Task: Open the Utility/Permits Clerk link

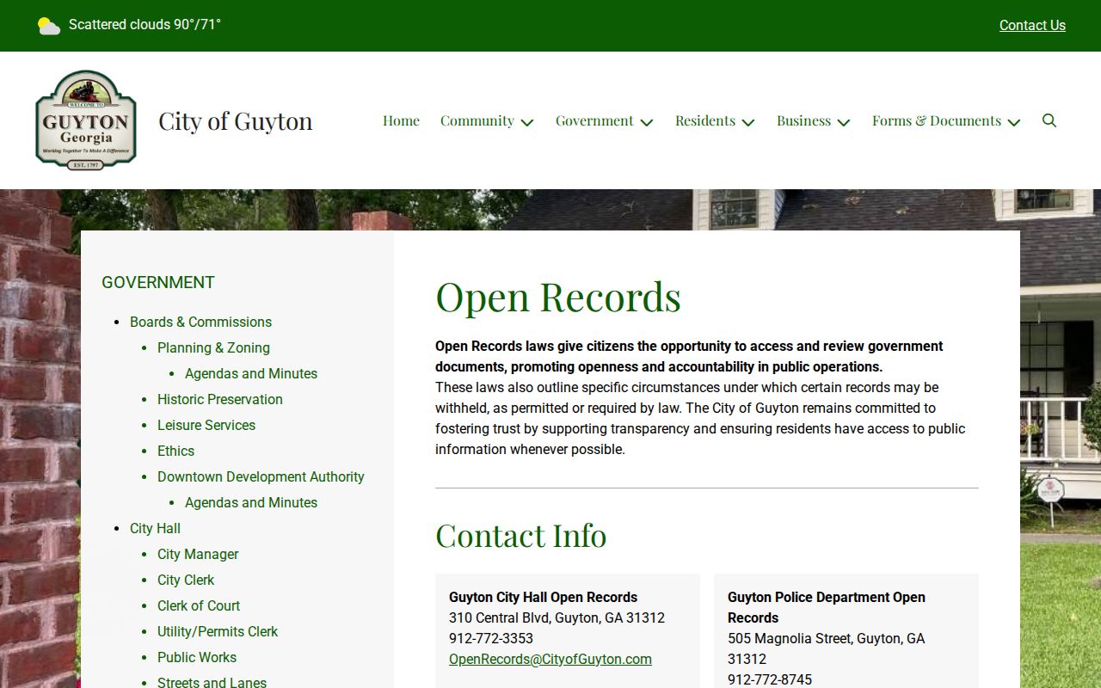Action: point(218,631)
